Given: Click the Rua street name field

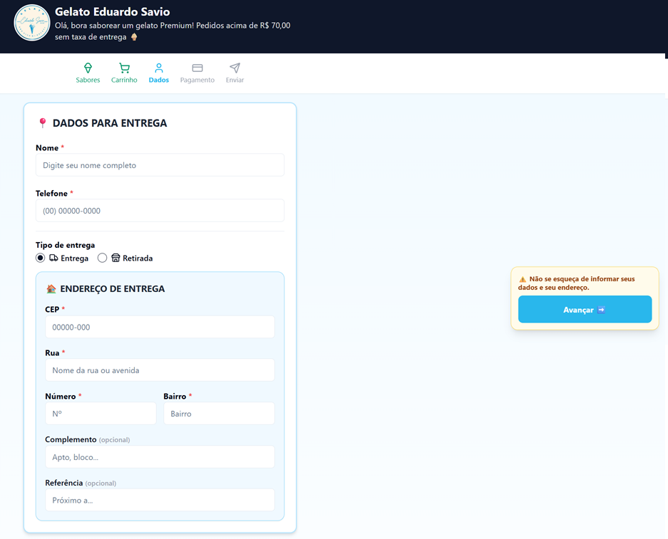Looking at the screenshot, I should click(160, 370).
